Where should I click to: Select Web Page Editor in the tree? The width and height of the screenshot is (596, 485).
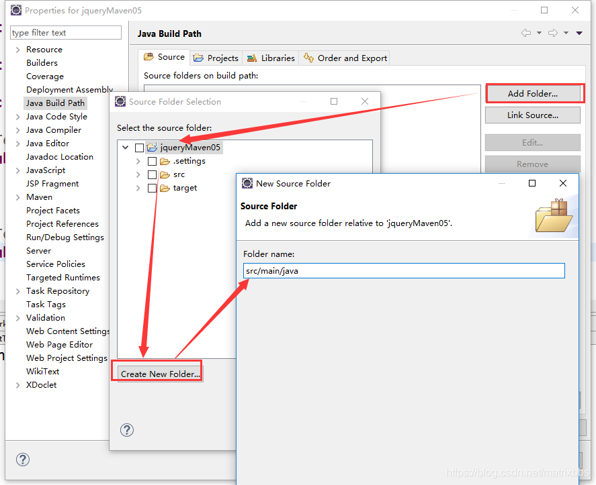(59, 345)
